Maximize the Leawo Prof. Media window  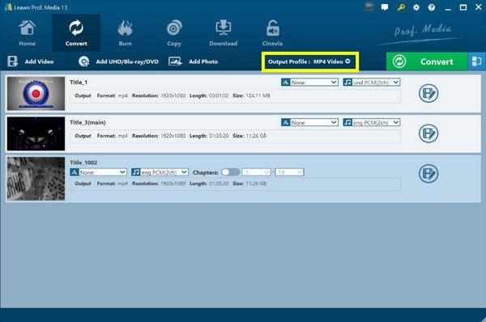pyautogui.click(x=463, y=7)
